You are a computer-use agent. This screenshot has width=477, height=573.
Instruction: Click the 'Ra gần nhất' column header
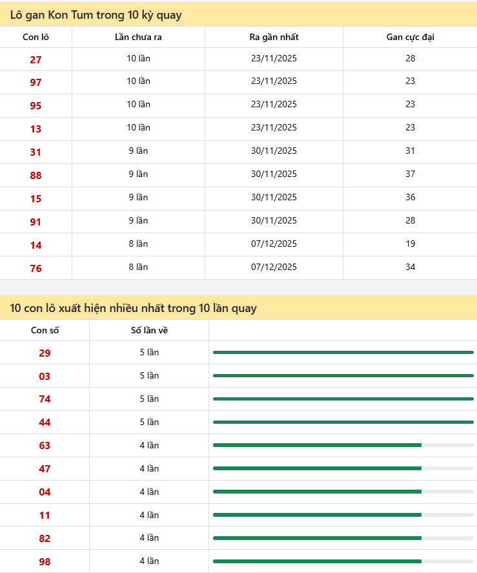tap(274, 37)
